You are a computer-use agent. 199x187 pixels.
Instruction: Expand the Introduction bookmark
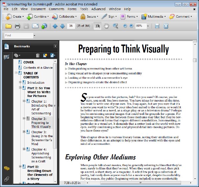[x=20, y=82]
